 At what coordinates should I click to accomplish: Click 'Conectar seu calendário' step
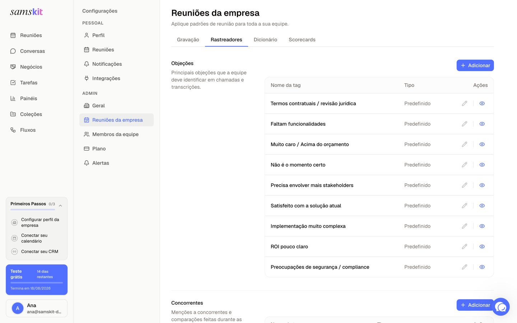coord(37,238)
